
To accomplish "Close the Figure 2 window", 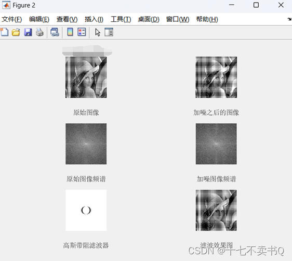I will [x=281, y=5].
